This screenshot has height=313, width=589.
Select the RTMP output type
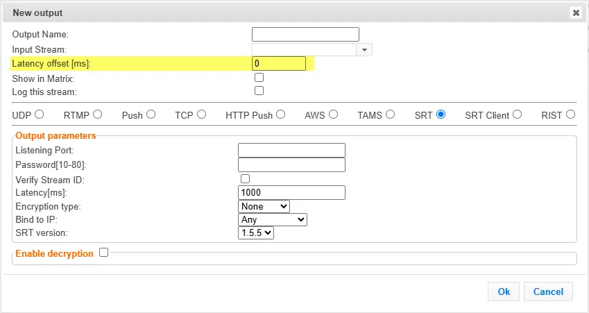pos(98,115)
